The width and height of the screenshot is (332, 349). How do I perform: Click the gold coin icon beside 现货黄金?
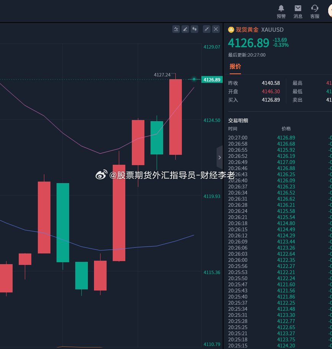click(x=231, y=29)
